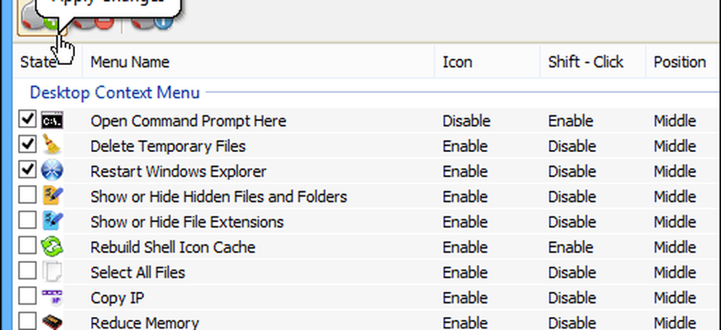This screenshot has width=721, height=330.
Task: Click the Command Prompt icon in the list
Action: click(x=52, y=121)
